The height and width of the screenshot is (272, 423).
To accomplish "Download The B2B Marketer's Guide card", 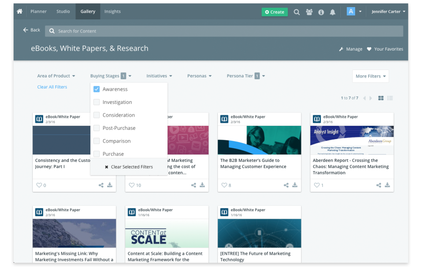I will point(295,185).
